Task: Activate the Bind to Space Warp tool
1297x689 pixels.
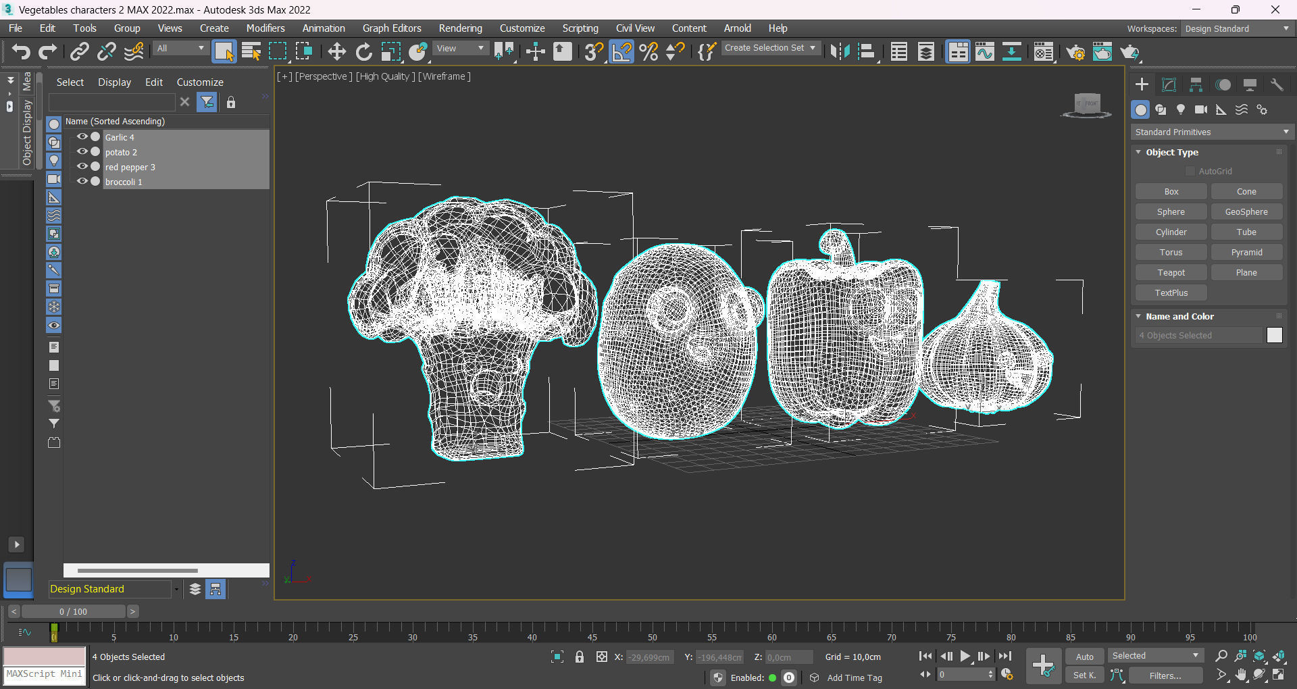Action: tap(134, 52)
